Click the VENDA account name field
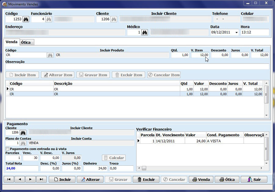Image resolution: width=275 pixels, height=192 pixels. [81, 143]
